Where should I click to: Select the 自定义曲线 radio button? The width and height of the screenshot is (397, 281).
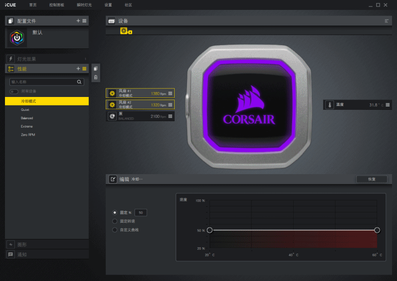pos(115,230)
